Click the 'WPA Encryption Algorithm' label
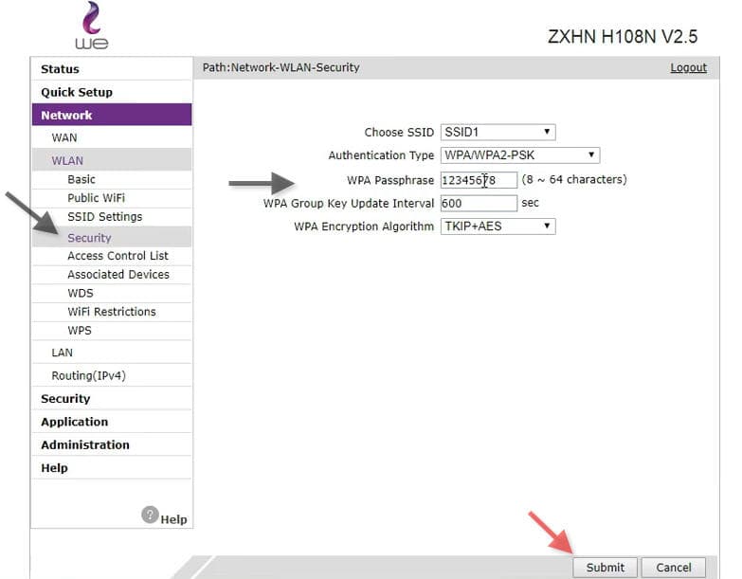 click(x=364, y=226)
